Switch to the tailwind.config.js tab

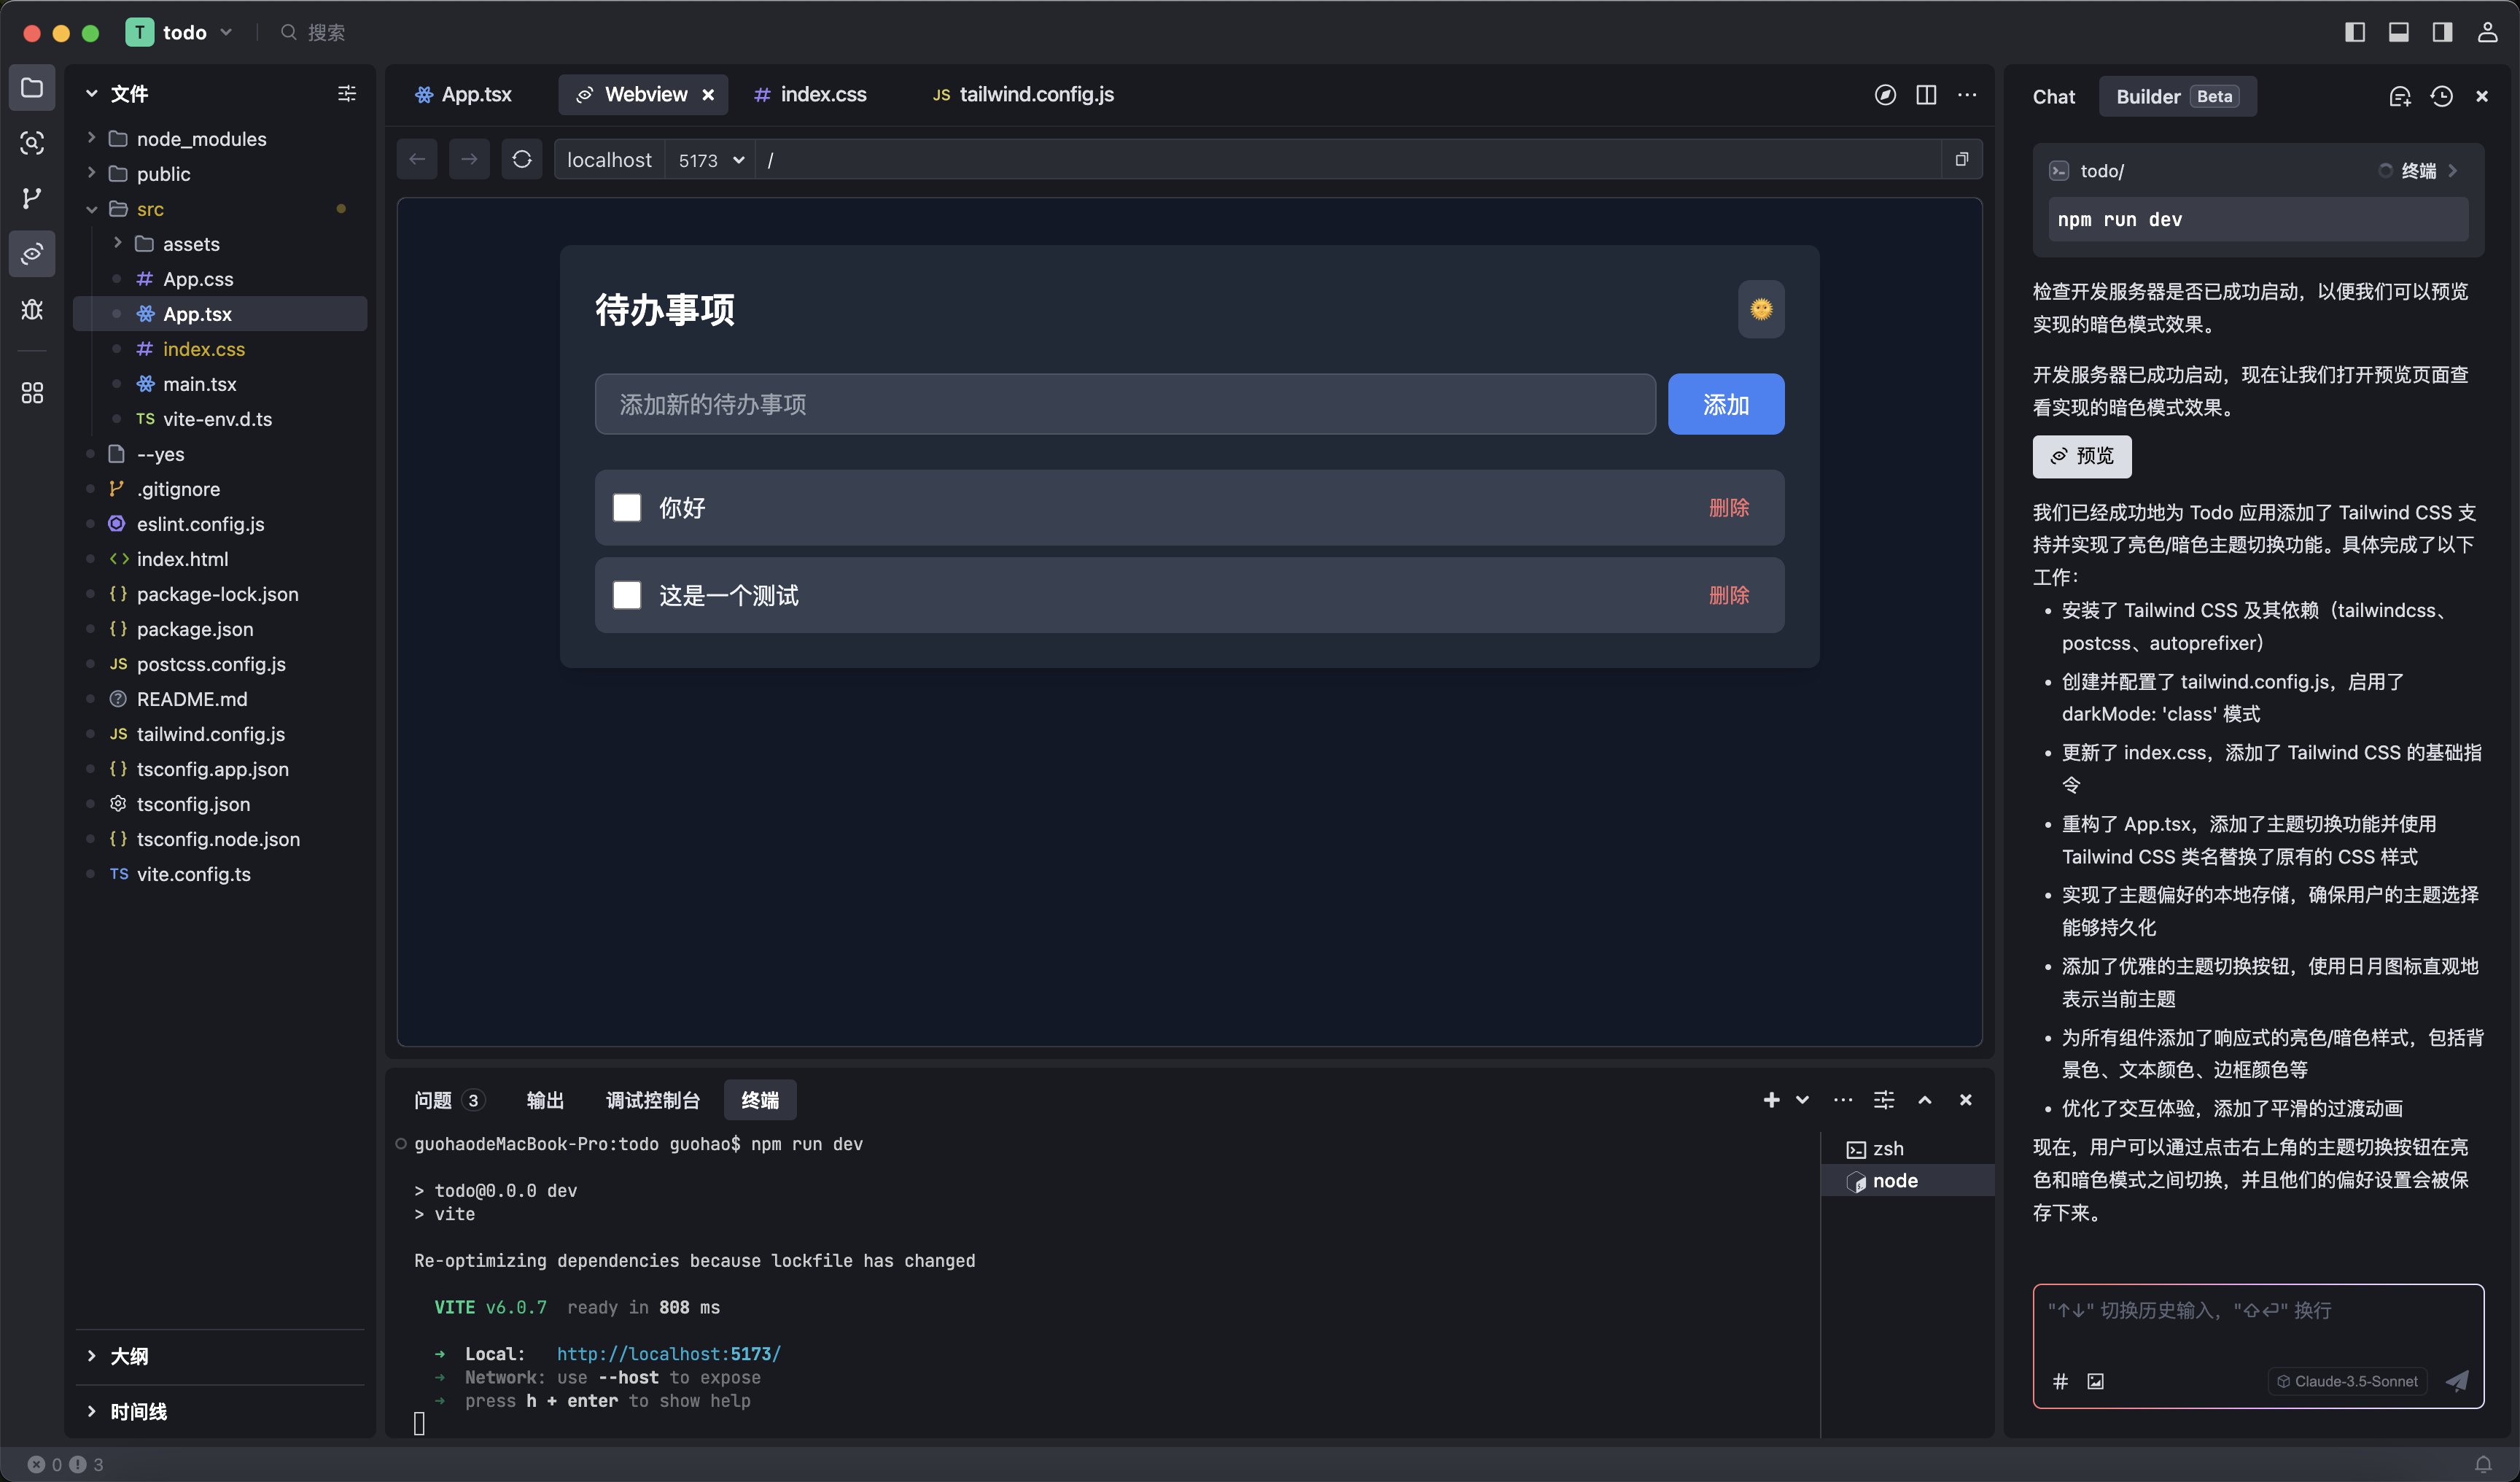pyautogui.click(x=1036, y=95)
